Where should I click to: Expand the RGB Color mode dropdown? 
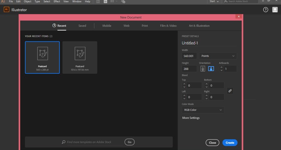[203, 110]
